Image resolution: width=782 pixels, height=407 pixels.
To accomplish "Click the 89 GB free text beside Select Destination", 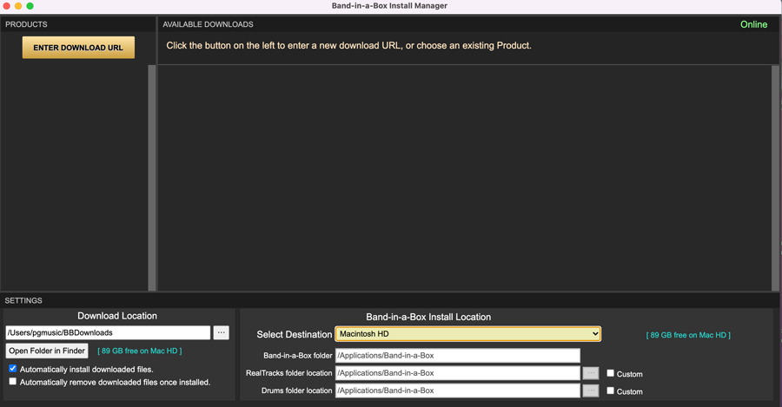I will tap(688, 335).
